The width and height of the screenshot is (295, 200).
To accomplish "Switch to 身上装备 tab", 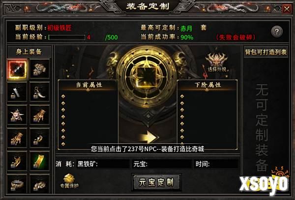I will [x=29, y=51].
